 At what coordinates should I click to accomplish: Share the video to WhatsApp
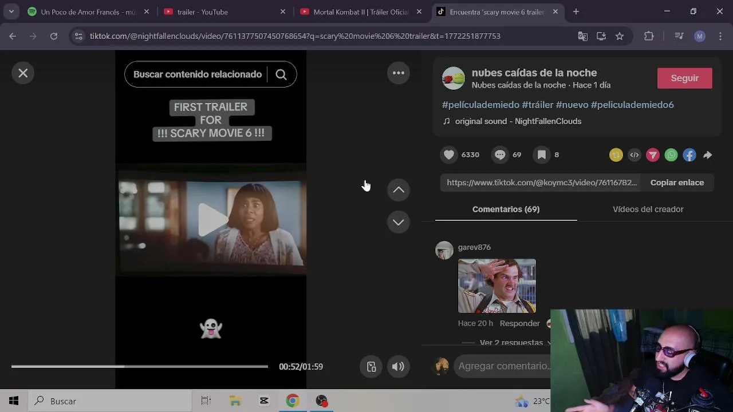(x=671, y=154)
